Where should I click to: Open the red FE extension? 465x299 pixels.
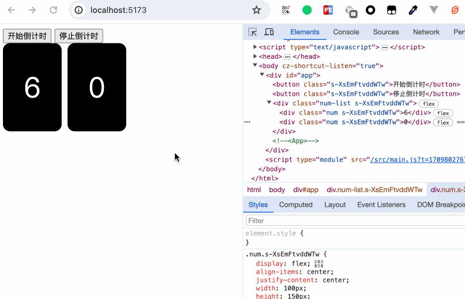coord(328,10)
